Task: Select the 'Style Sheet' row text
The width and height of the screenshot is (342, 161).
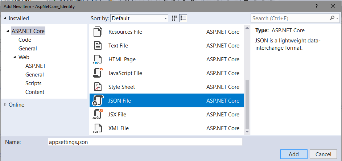Action: (x=122, y=87)
